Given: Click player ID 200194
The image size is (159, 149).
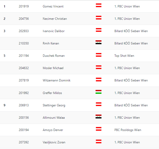Looking at the screenshot, I should (x=24, y=130).
